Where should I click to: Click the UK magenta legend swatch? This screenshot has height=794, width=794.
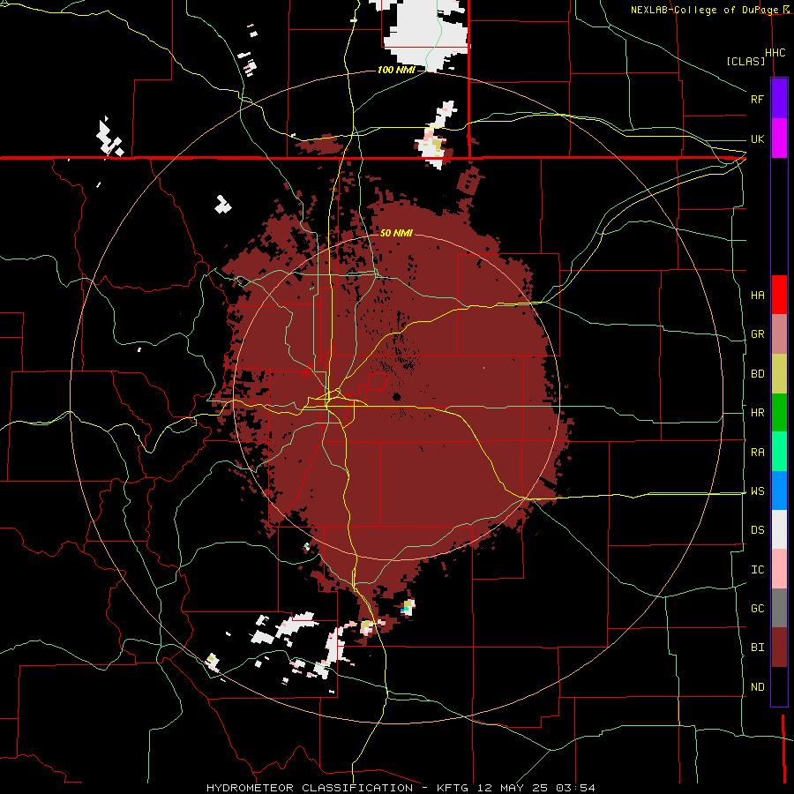coord(779,139)
